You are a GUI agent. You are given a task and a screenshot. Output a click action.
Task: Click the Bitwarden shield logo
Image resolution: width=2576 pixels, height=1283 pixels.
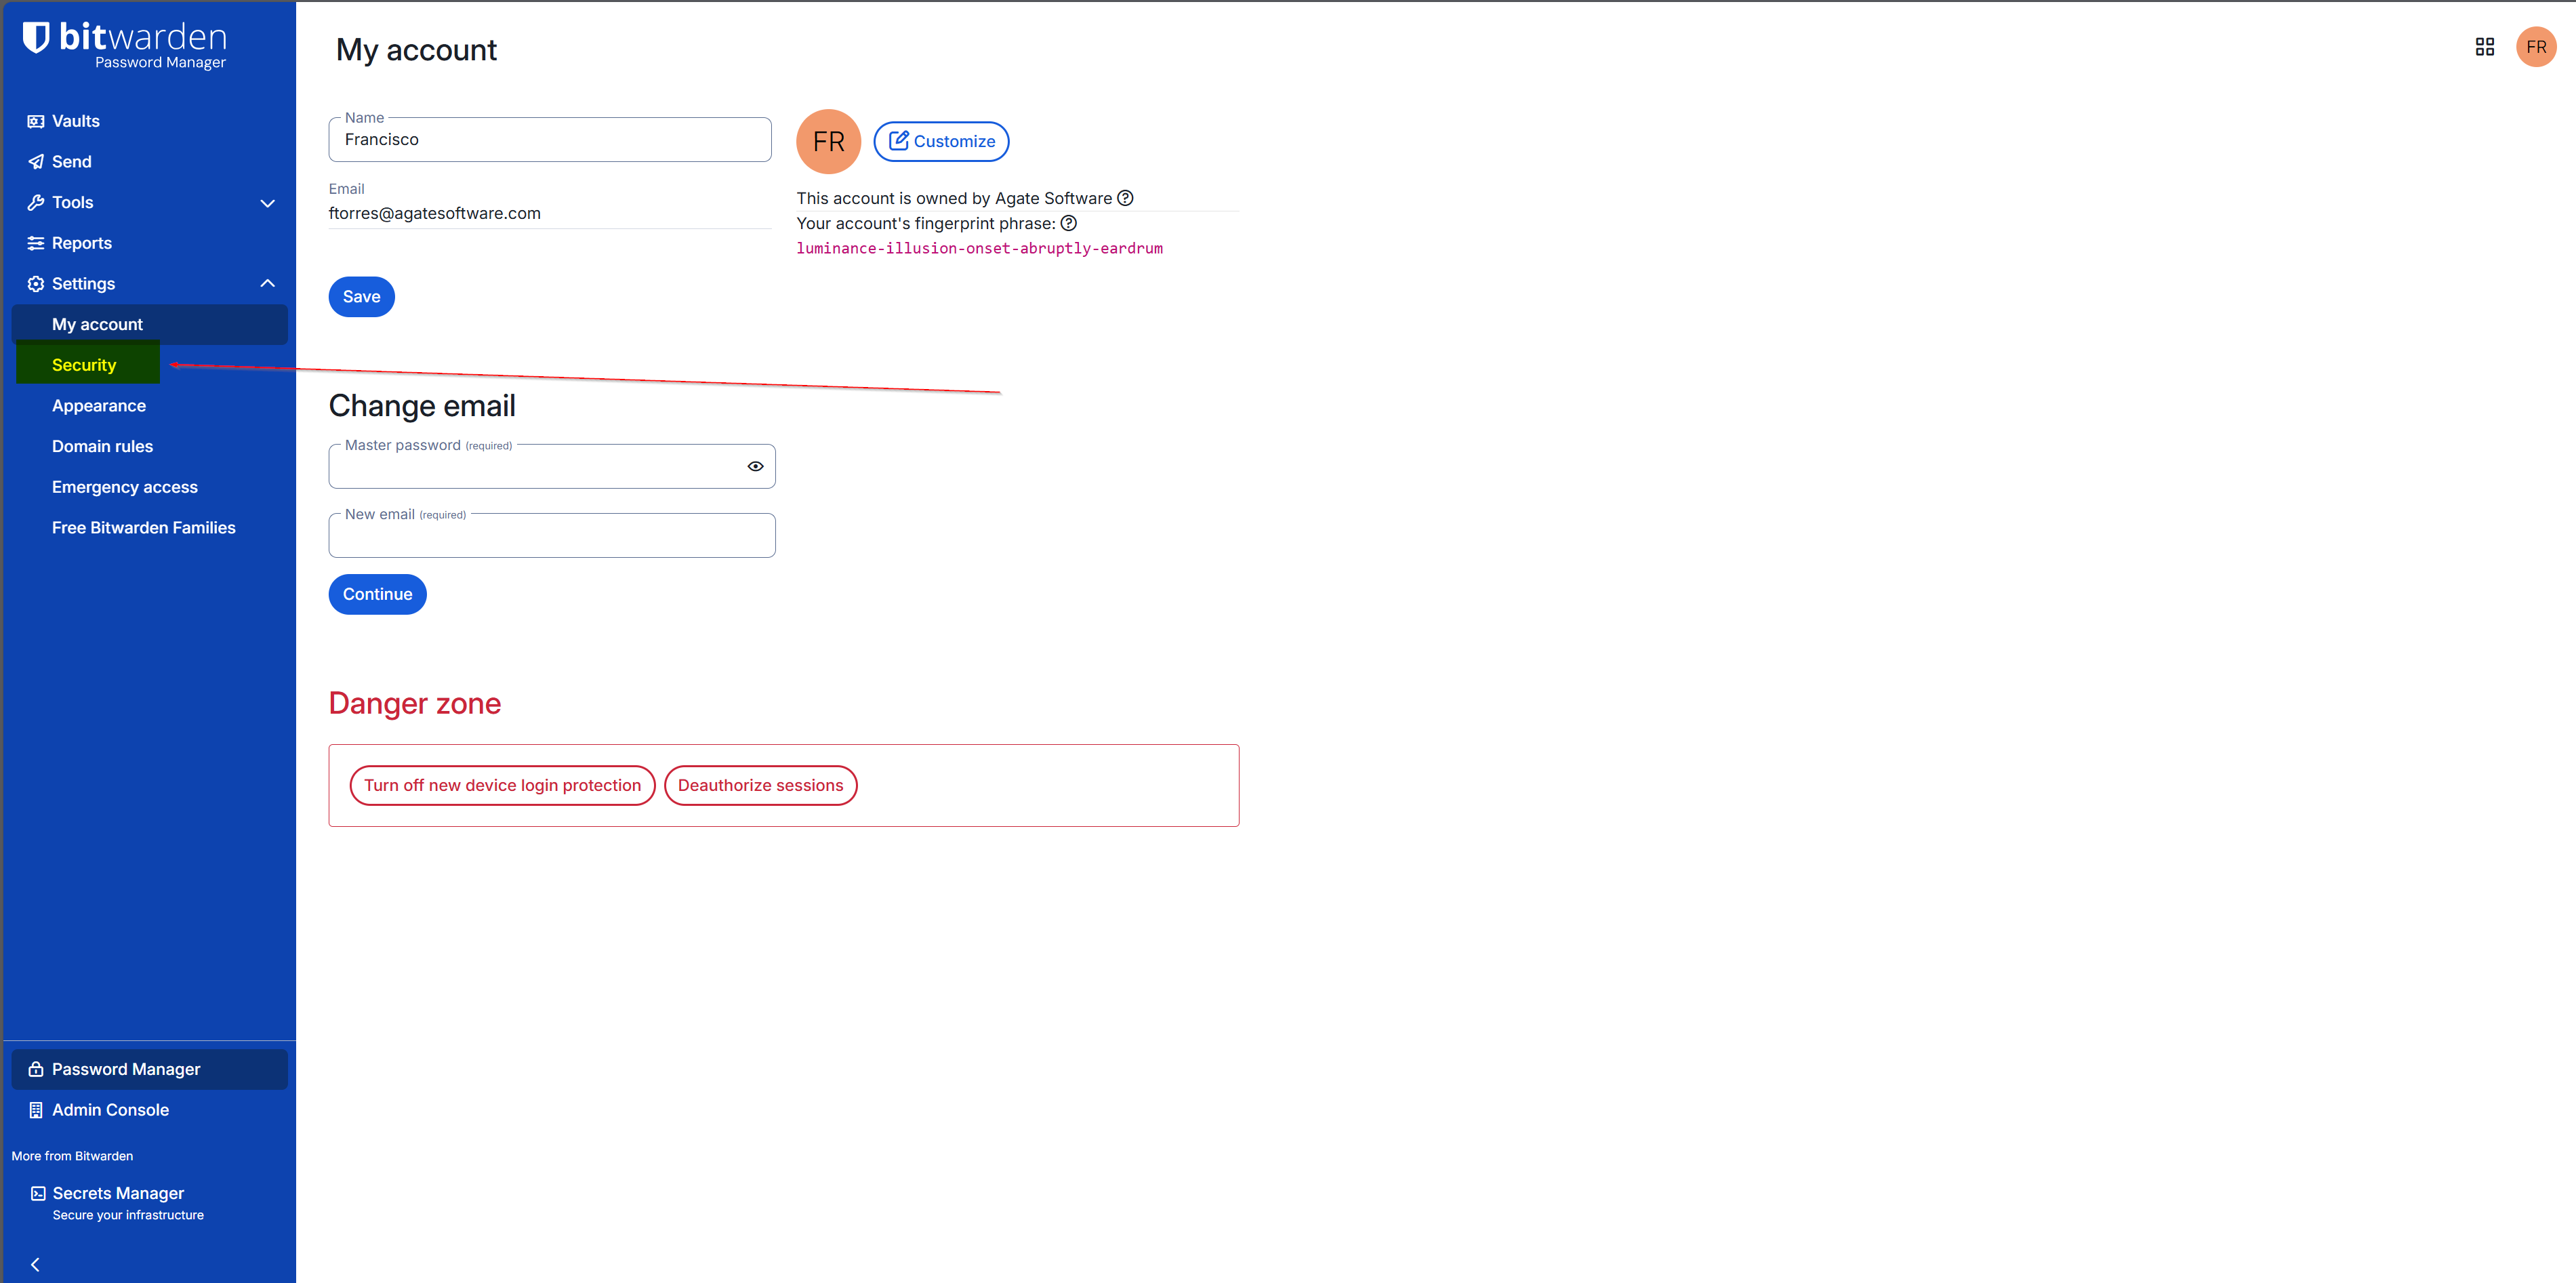pos(37,38)
